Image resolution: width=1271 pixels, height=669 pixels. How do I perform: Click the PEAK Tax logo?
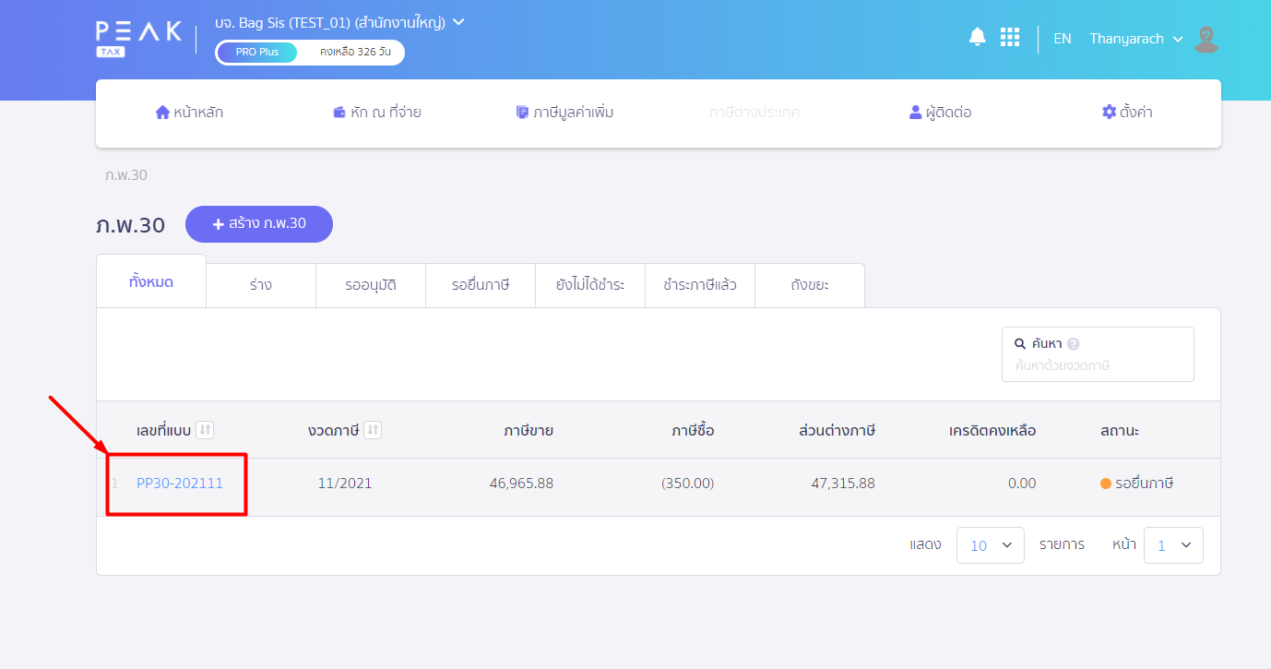139,38
